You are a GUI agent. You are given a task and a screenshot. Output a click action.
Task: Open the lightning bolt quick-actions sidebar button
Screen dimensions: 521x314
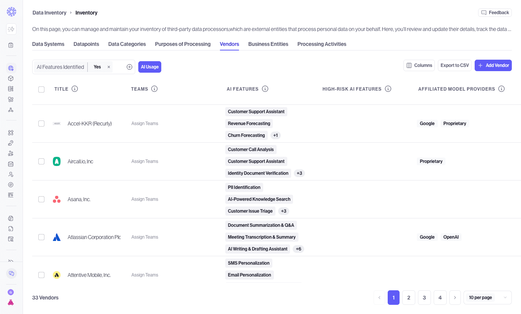11,29
